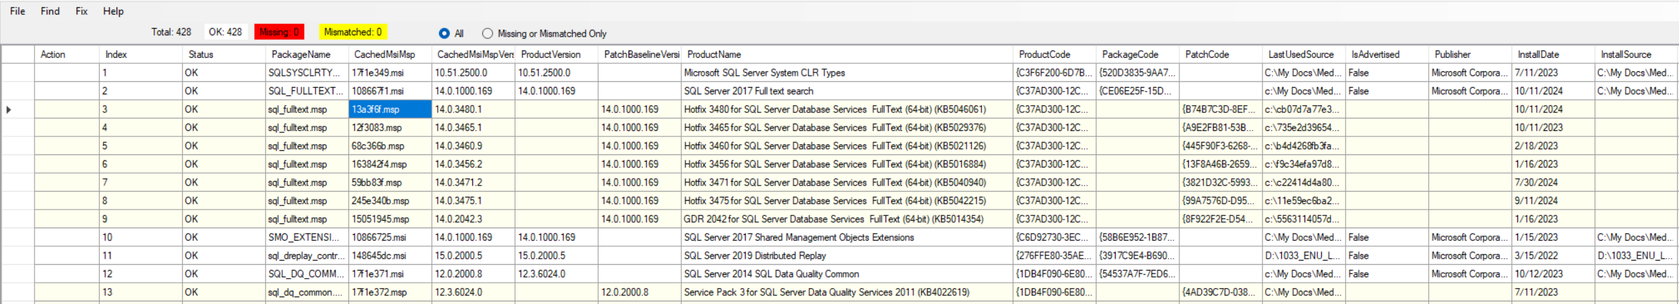Sort by the Status column header

tap(201, 55)
